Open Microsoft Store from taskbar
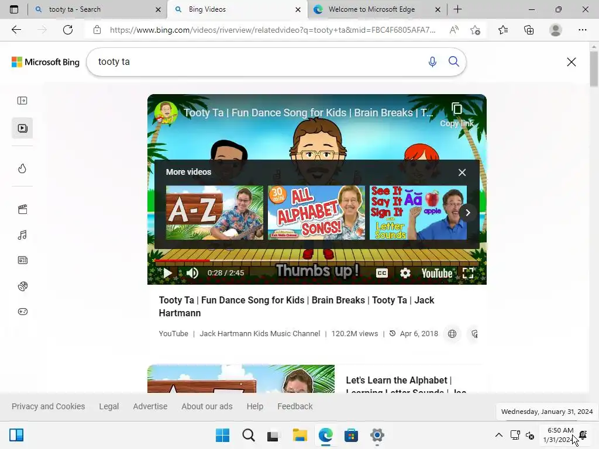 click(351, 435)
